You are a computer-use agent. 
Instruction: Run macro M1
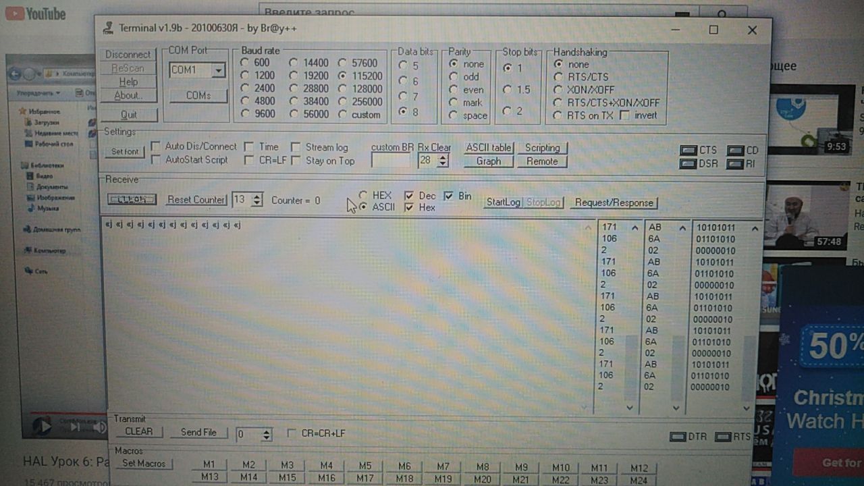[209, 466]
